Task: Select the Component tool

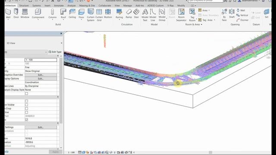Action: click(x=38, y=14)
